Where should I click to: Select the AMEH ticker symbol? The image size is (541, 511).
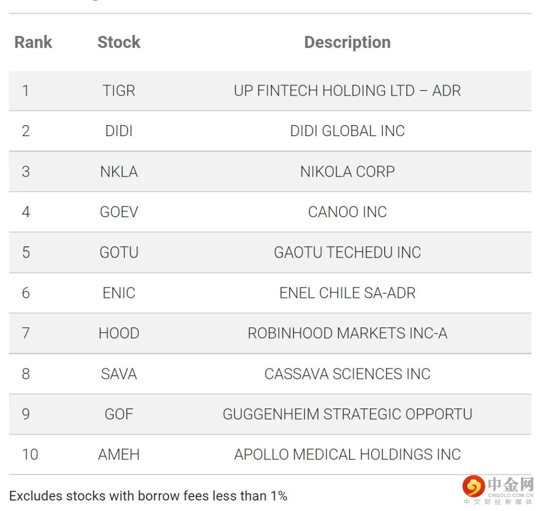tap(119, 454)
